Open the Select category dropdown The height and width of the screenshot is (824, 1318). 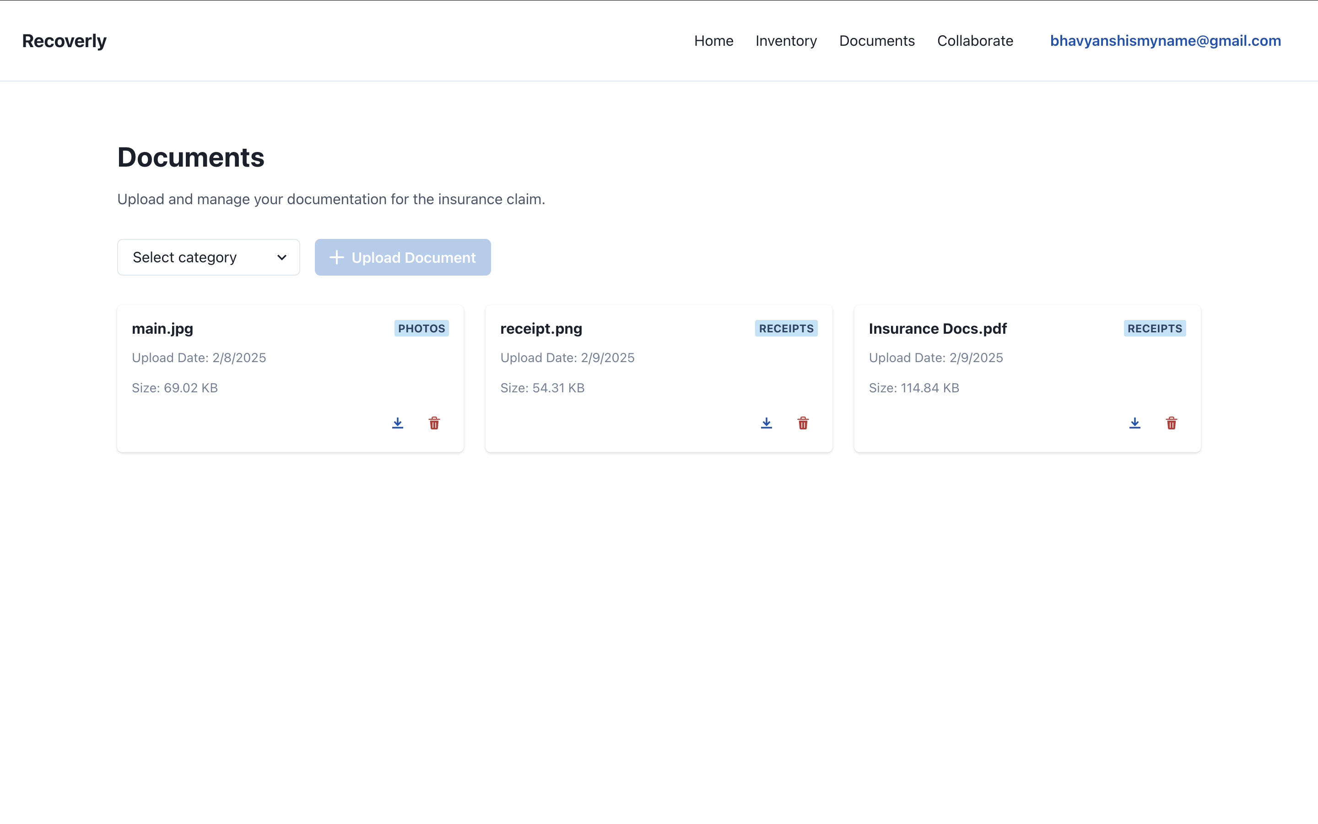click(x=208, y=257)
